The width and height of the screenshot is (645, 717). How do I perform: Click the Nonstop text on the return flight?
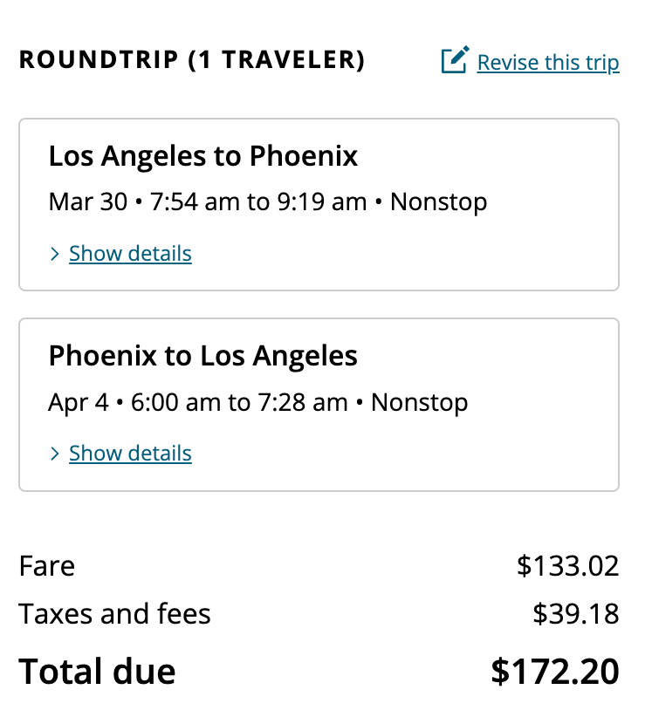(419, 402)
